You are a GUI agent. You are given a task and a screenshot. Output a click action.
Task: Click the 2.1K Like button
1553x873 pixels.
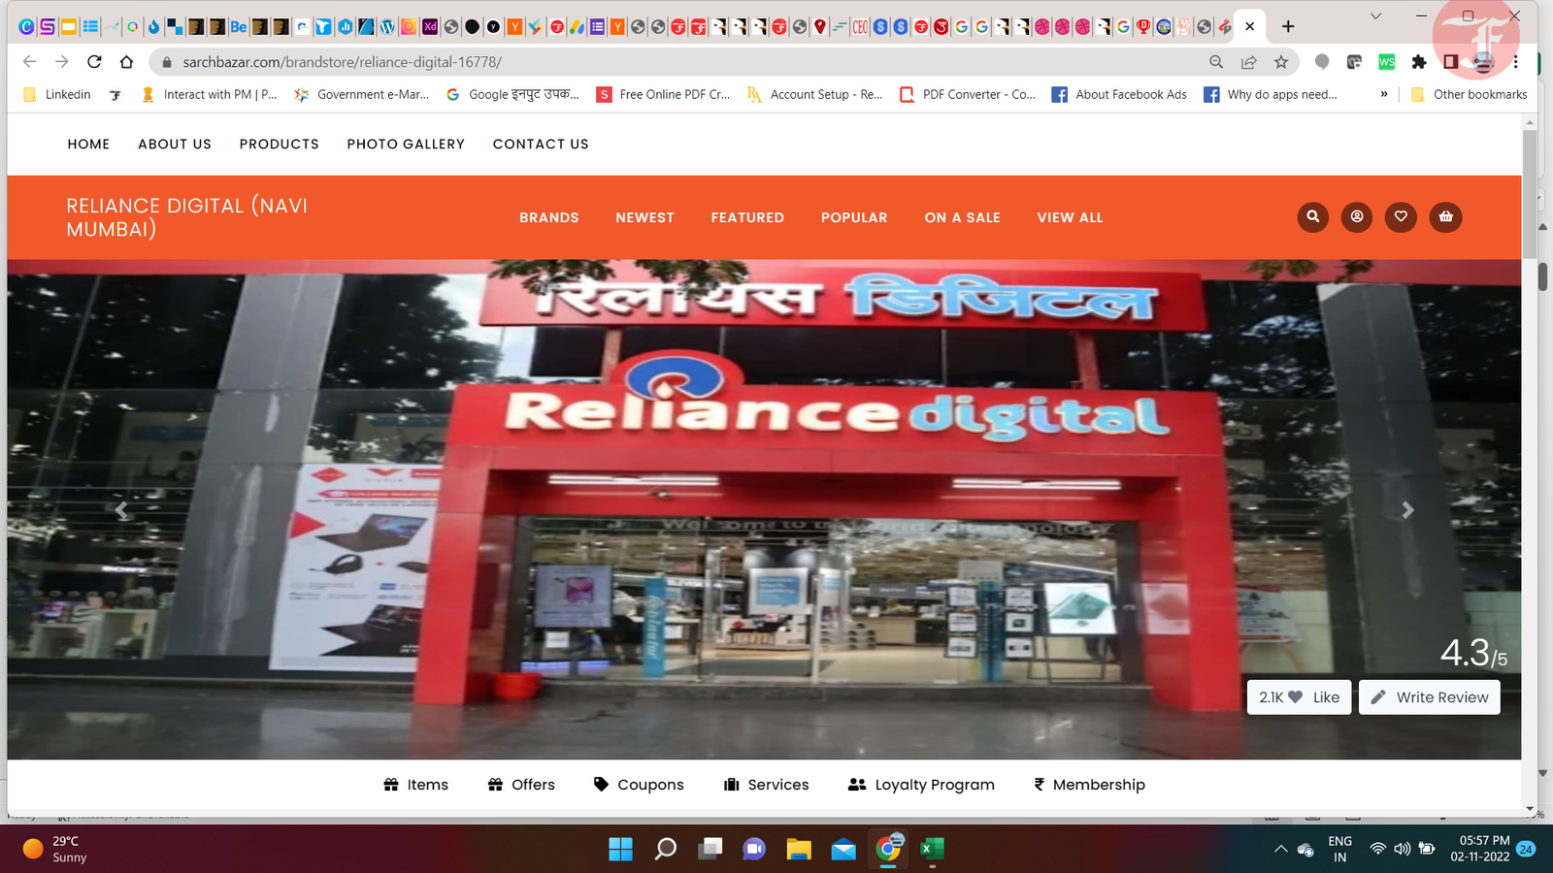(1299, 696)
